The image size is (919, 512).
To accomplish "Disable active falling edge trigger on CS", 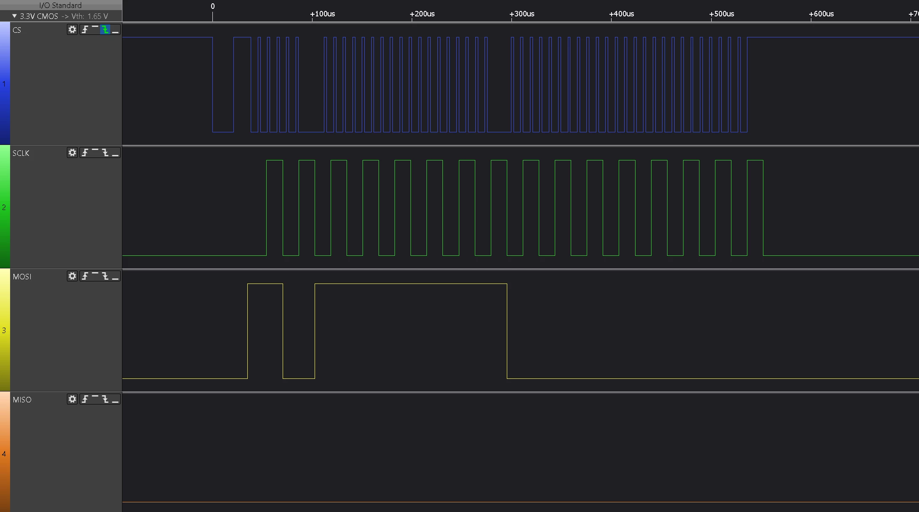I will [x=105, y=29].
